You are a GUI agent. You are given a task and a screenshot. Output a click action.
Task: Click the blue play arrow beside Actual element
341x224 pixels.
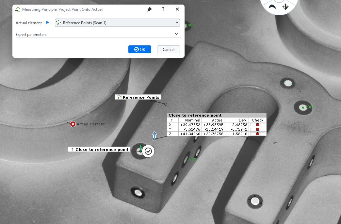[x=48, y=23]
